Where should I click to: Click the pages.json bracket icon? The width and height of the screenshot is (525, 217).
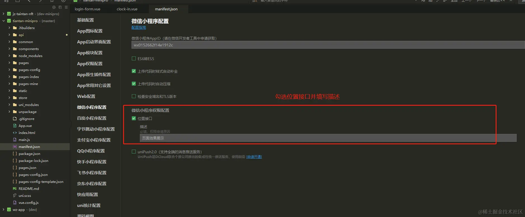pos(15,168)
